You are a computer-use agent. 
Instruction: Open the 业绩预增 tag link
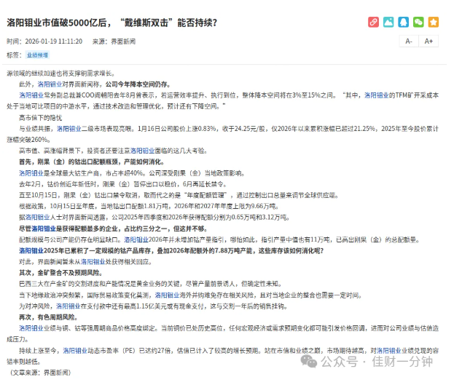37,55
